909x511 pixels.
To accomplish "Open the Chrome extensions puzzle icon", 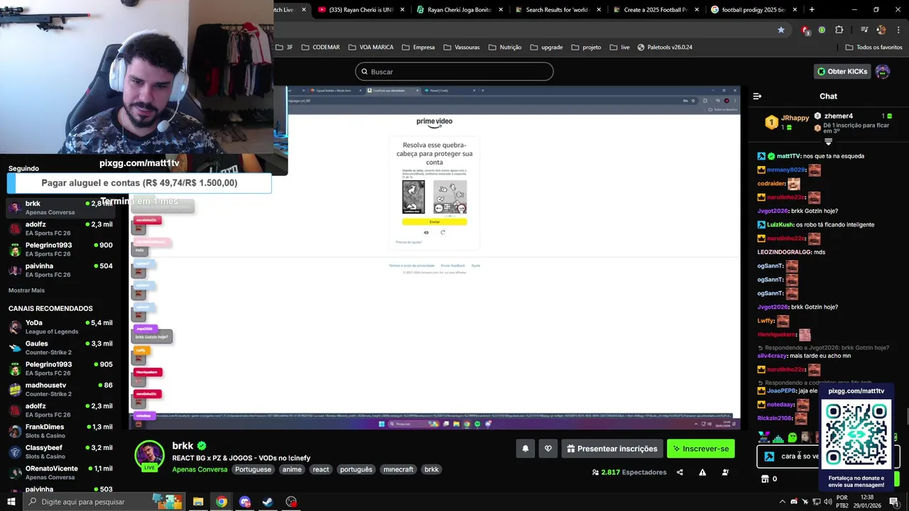I will click(x=839, y=30).
